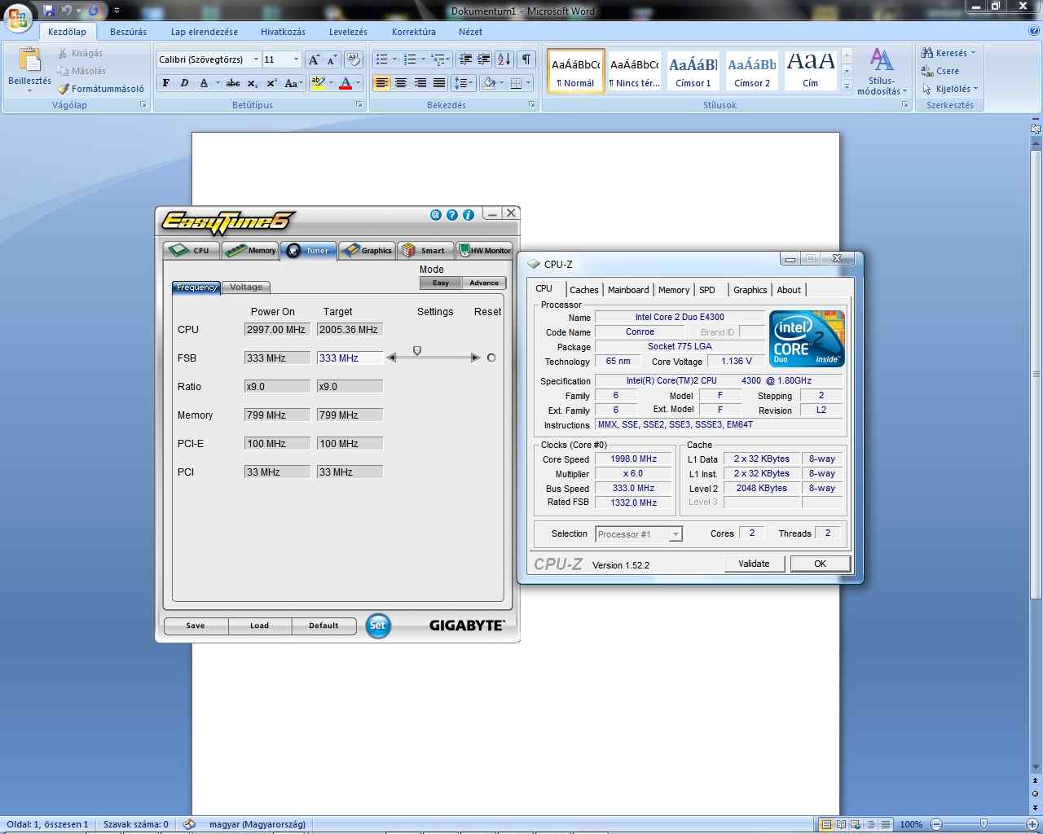Click EasyTune6 Save button

(x=196, y=625)
